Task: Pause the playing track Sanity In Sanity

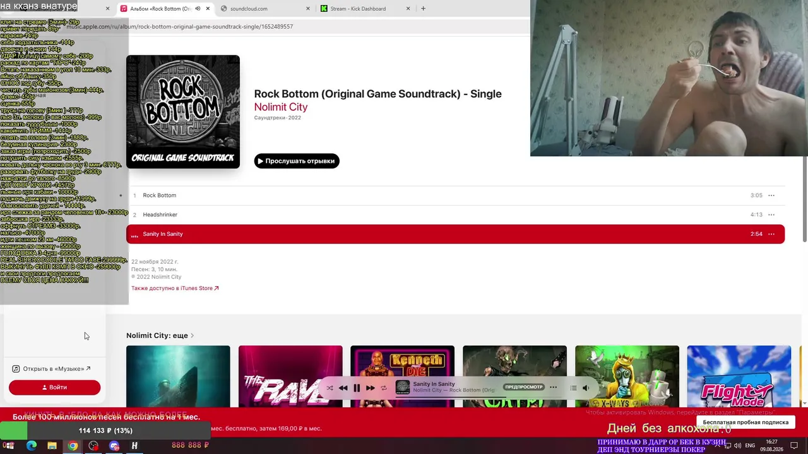Action: coord(357,388)
